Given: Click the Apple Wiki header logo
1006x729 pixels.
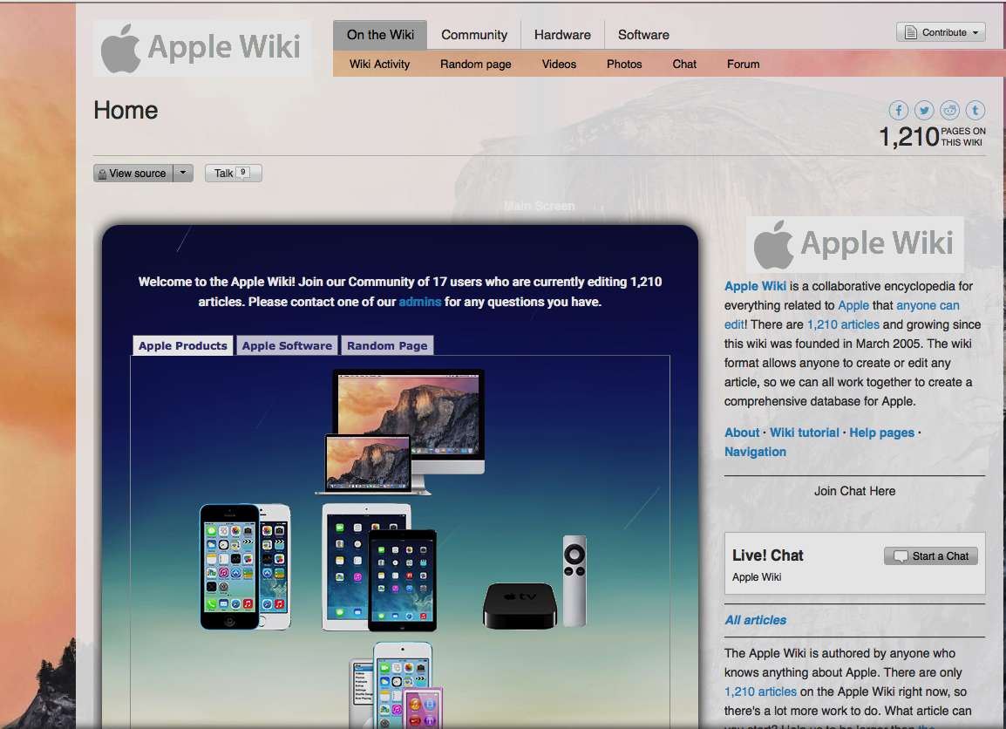Looking at the screenshot, I should pos(202,49).
